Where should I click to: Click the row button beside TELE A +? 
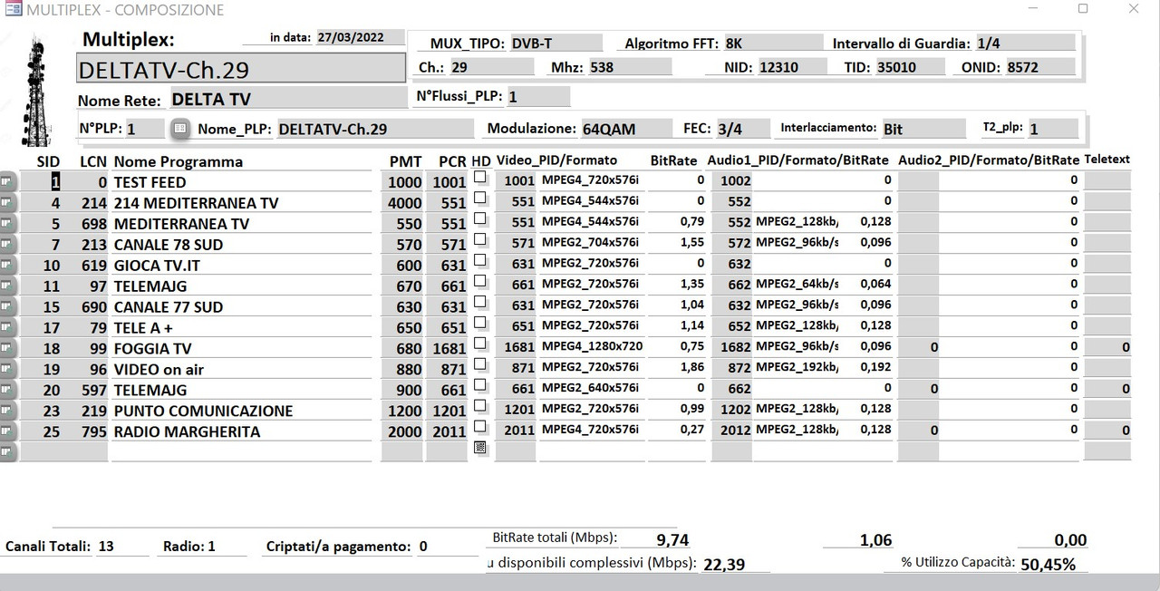coord(8,327)
